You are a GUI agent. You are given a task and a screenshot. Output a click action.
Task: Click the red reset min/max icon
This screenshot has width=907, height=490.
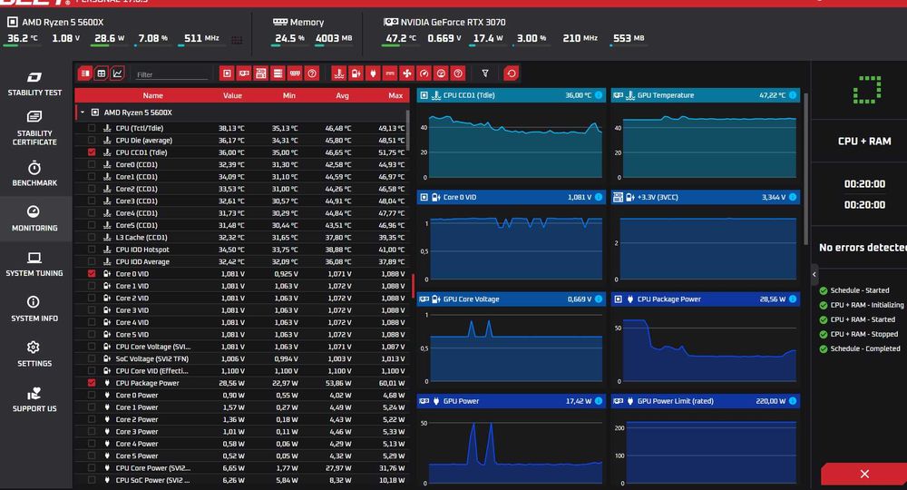512,73
